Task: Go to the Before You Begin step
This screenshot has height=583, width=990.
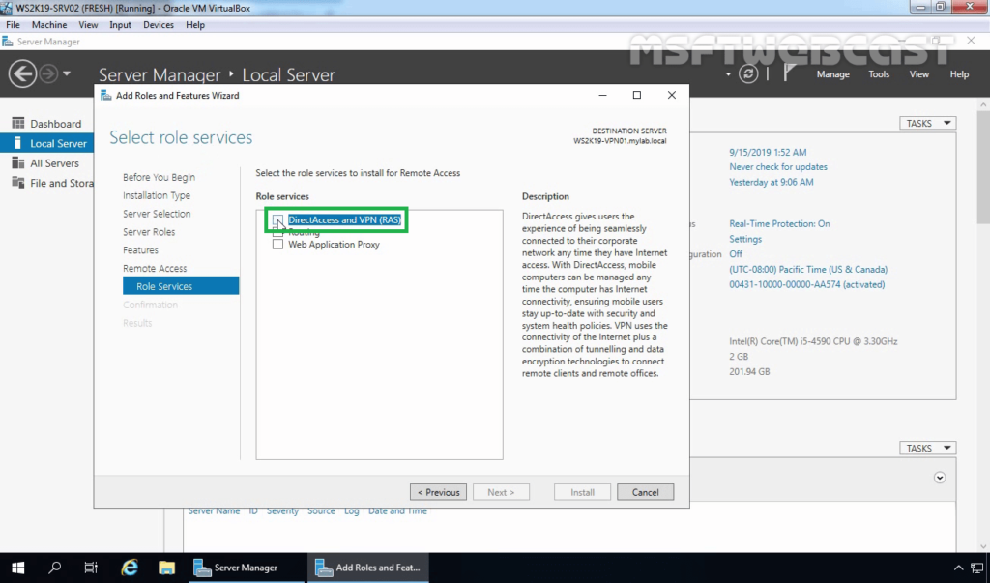Action: click(160, 177)
